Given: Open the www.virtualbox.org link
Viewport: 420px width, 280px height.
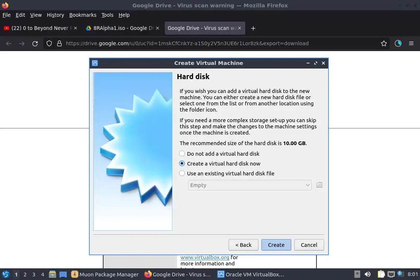Looking at the screenshot, I should coord(205,257).
